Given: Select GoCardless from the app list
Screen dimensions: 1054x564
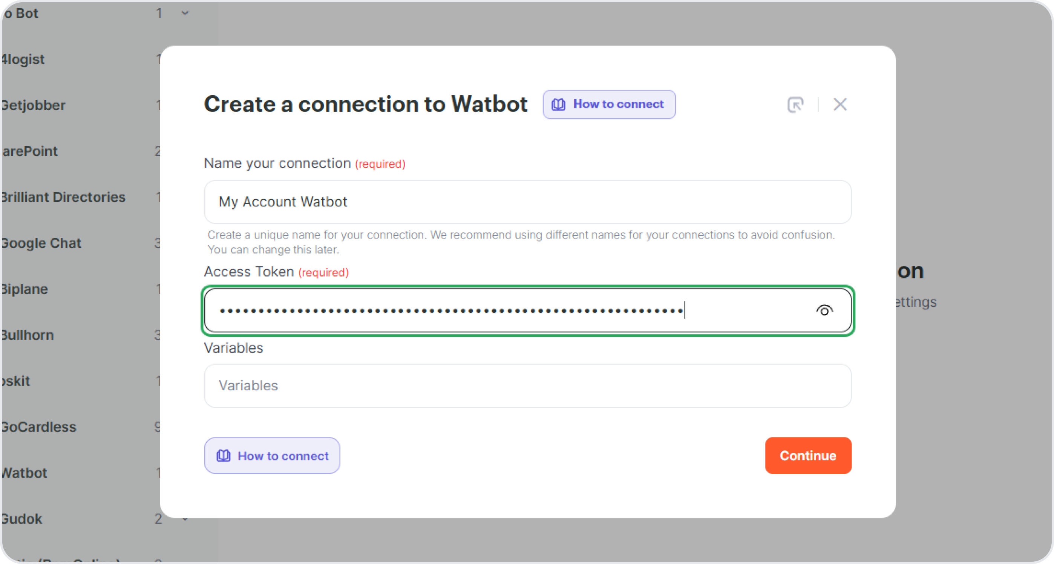Looking at the screenshot, I should pyautogui.click(x=39, y=427).
